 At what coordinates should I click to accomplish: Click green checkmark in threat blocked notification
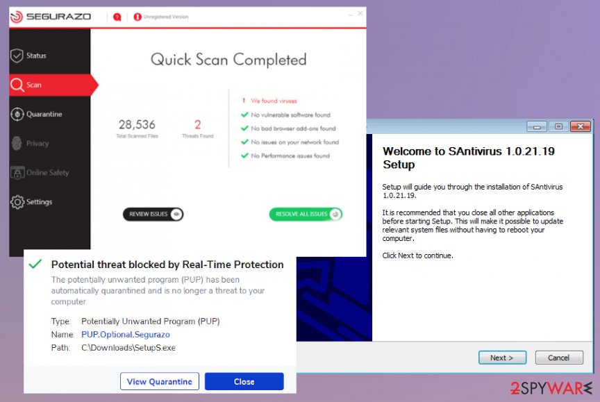coord(35,264)
